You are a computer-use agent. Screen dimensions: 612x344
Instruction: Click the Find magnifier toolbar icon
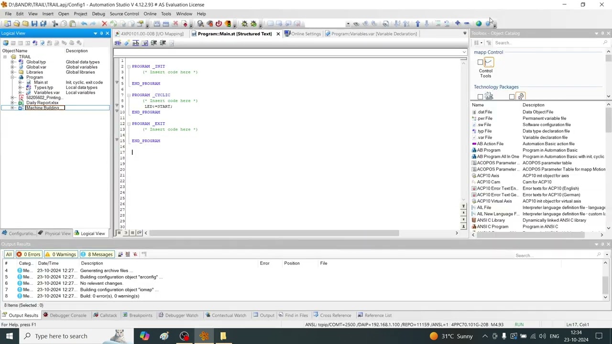pyautogui.click(x=200, y=23)
